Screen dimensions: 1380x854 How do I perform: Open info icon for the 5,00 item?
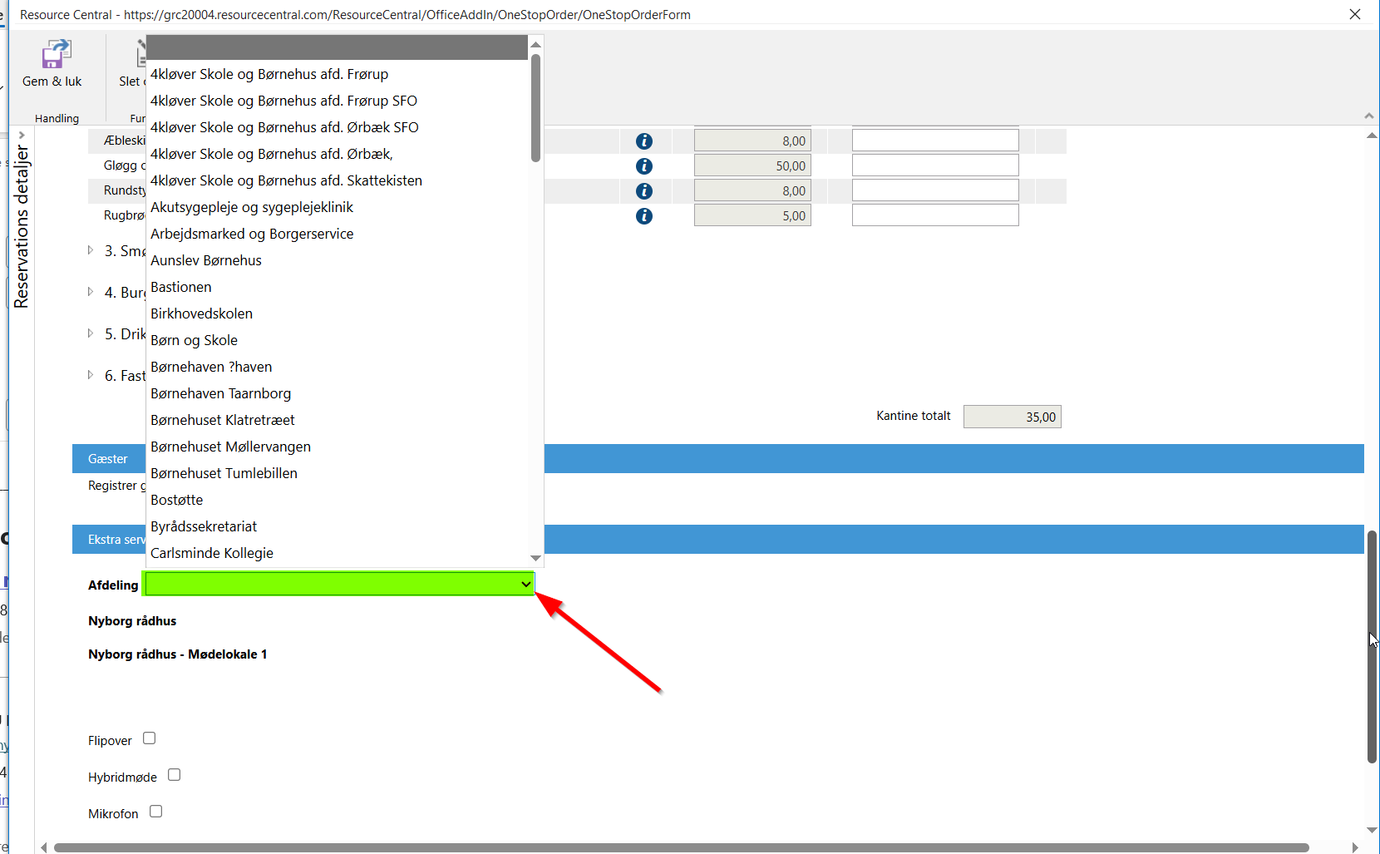click(x=643, y=216)
